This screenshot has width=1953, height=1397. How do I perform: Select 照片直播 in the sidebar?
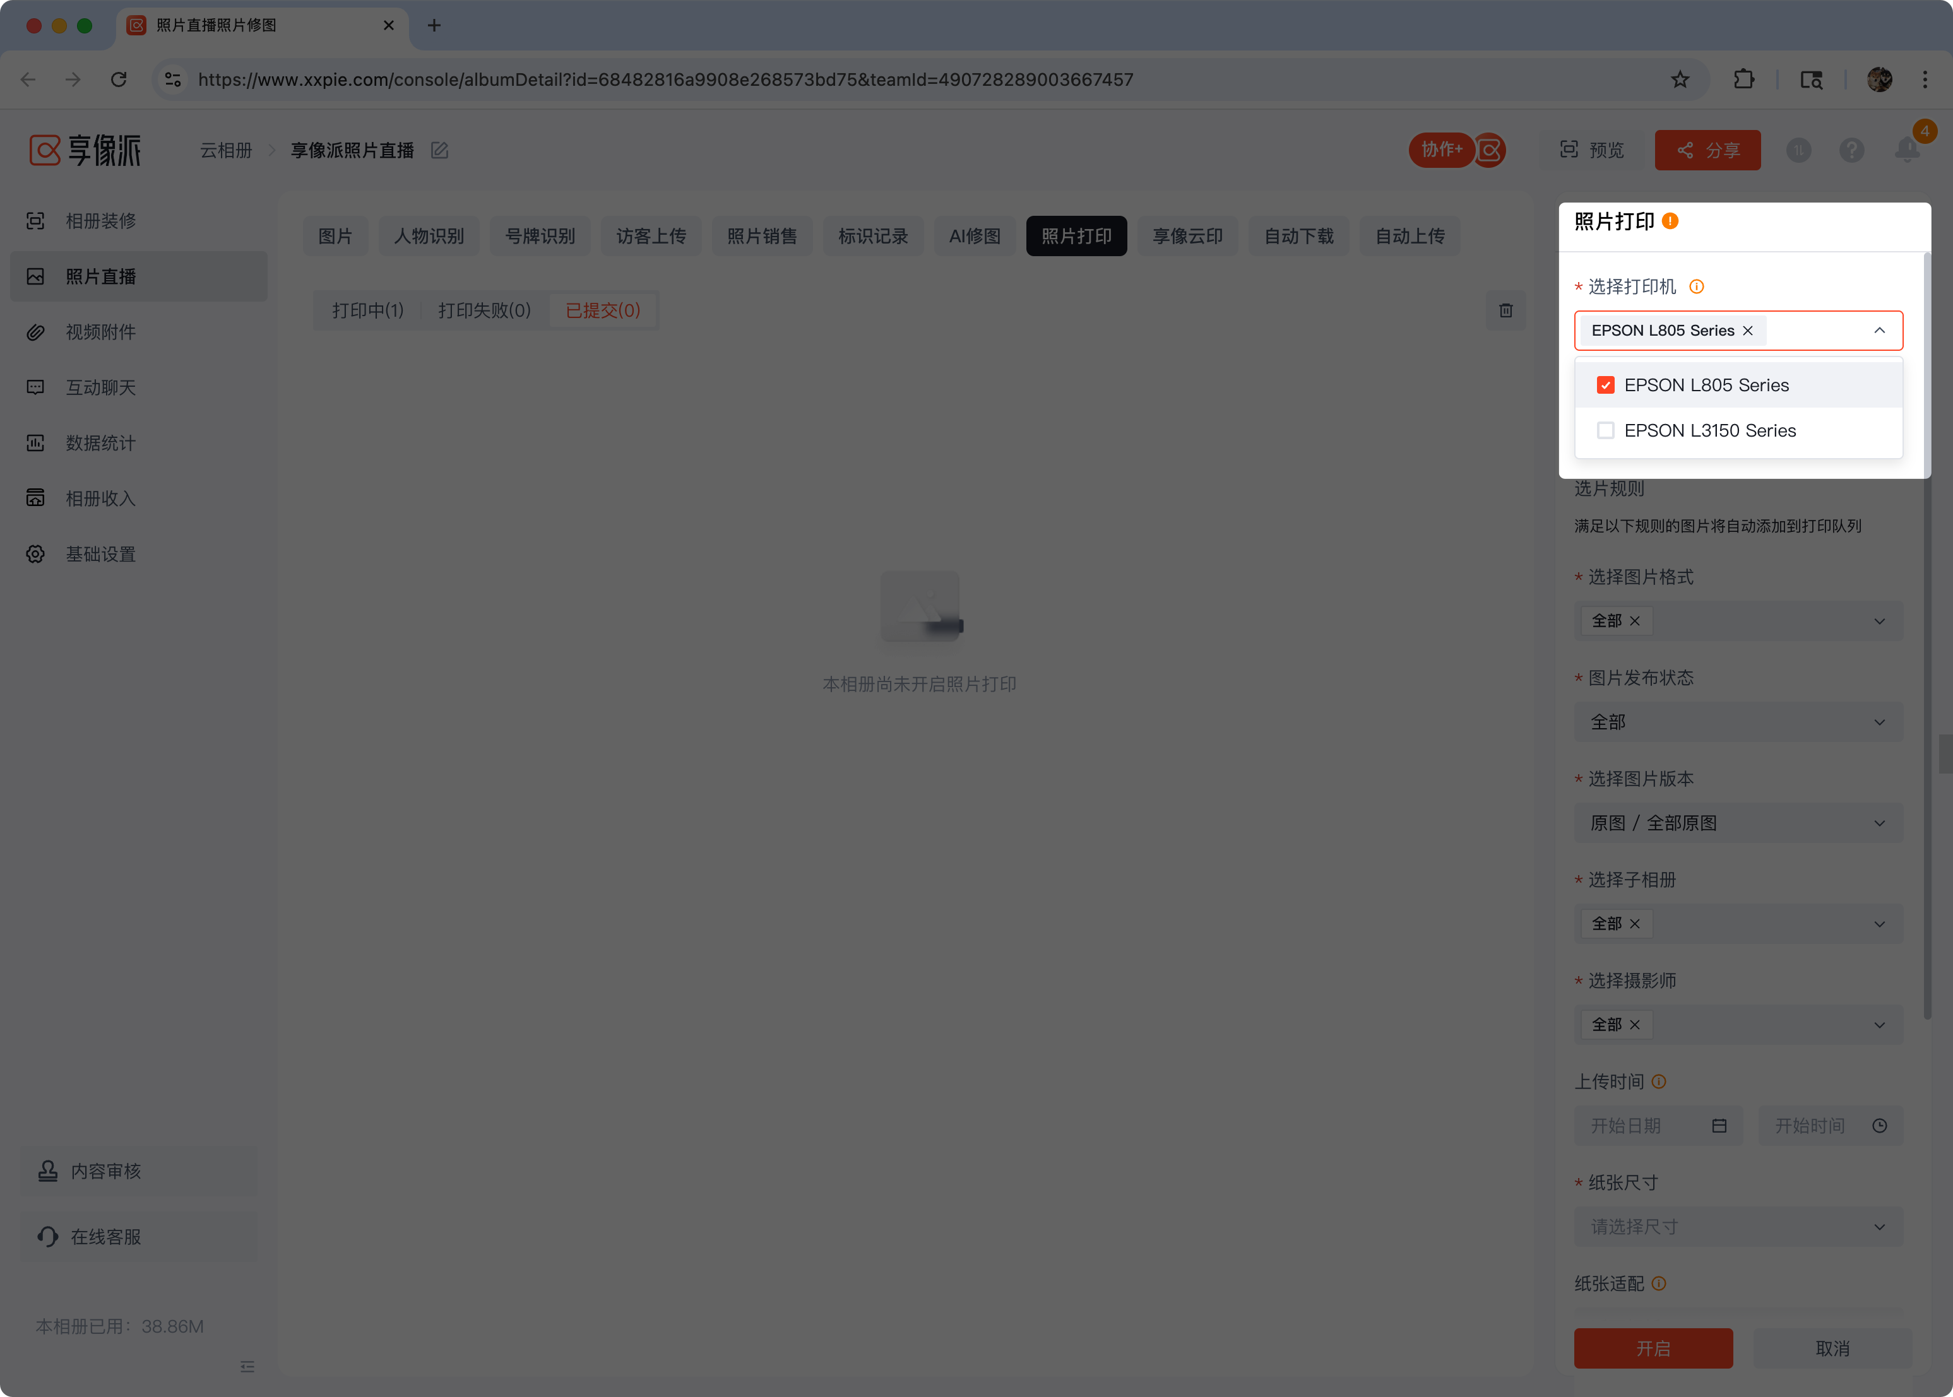click(138, 276)
